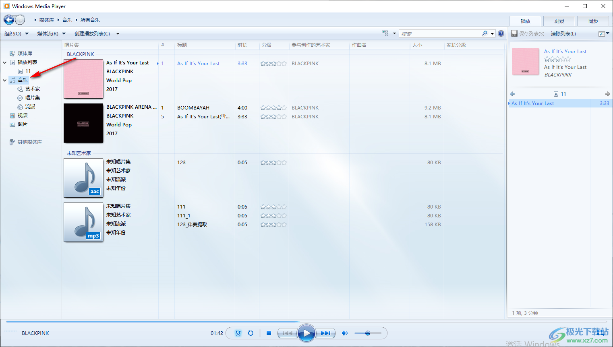Collapse the 音乐 tree node
Viewport: 613px width, 347px height.
(x=5, y=80)
